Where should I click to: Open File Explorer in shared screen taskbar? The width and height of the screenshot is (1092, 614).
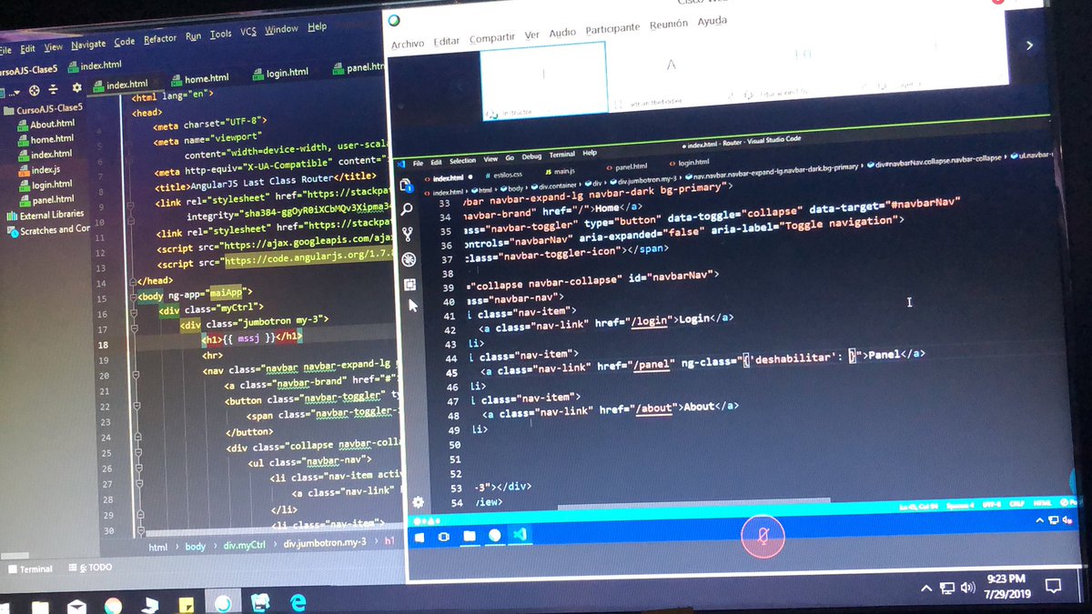tap(469, 536)
